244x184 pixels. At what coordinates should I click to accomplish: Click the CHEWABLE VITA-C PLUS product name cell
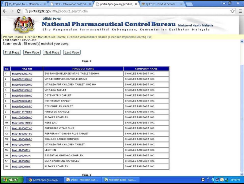pyautogui.click(x=83, y=128)
